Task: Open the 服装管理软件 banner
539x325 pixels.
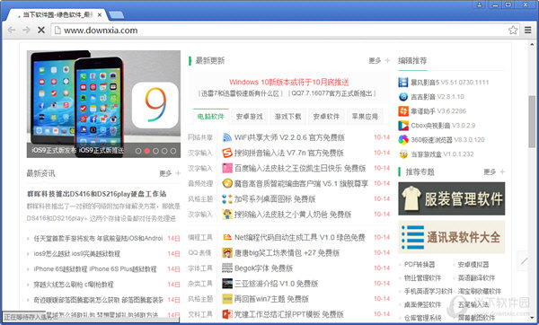Action: (x=451, y=198)
